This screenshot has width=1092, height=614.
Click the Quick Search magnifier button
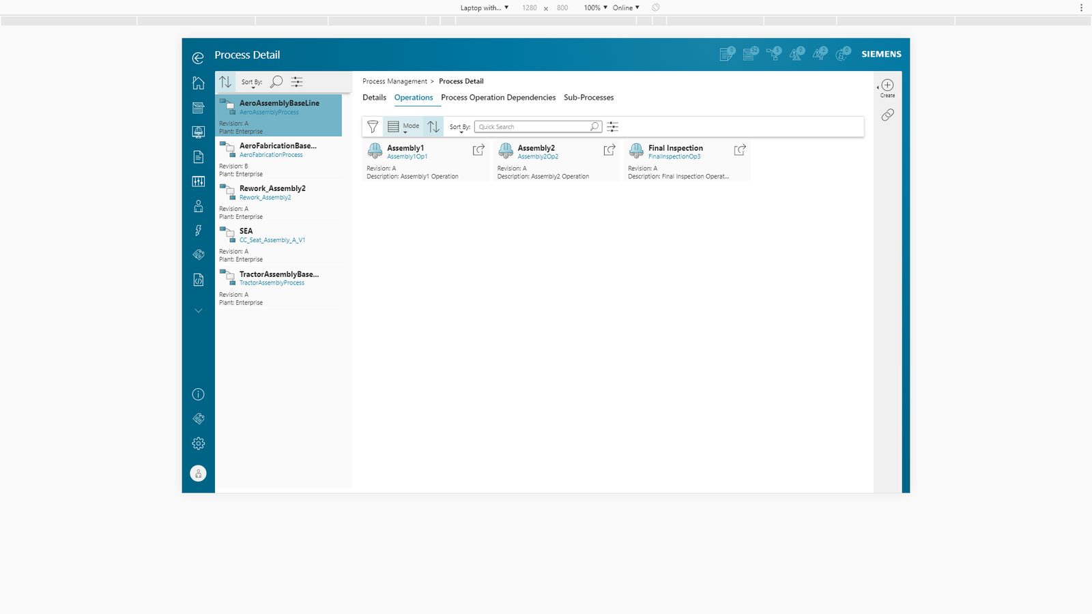pos(594,126)
